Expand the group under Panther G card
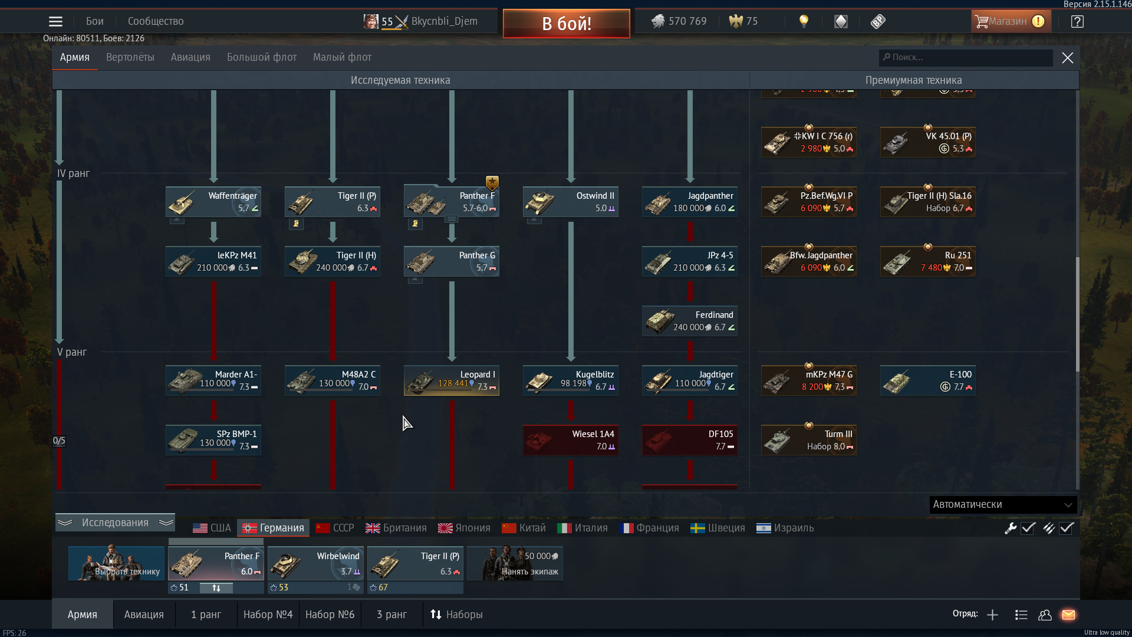1132x637 pixels. click(x=415, y=280)
